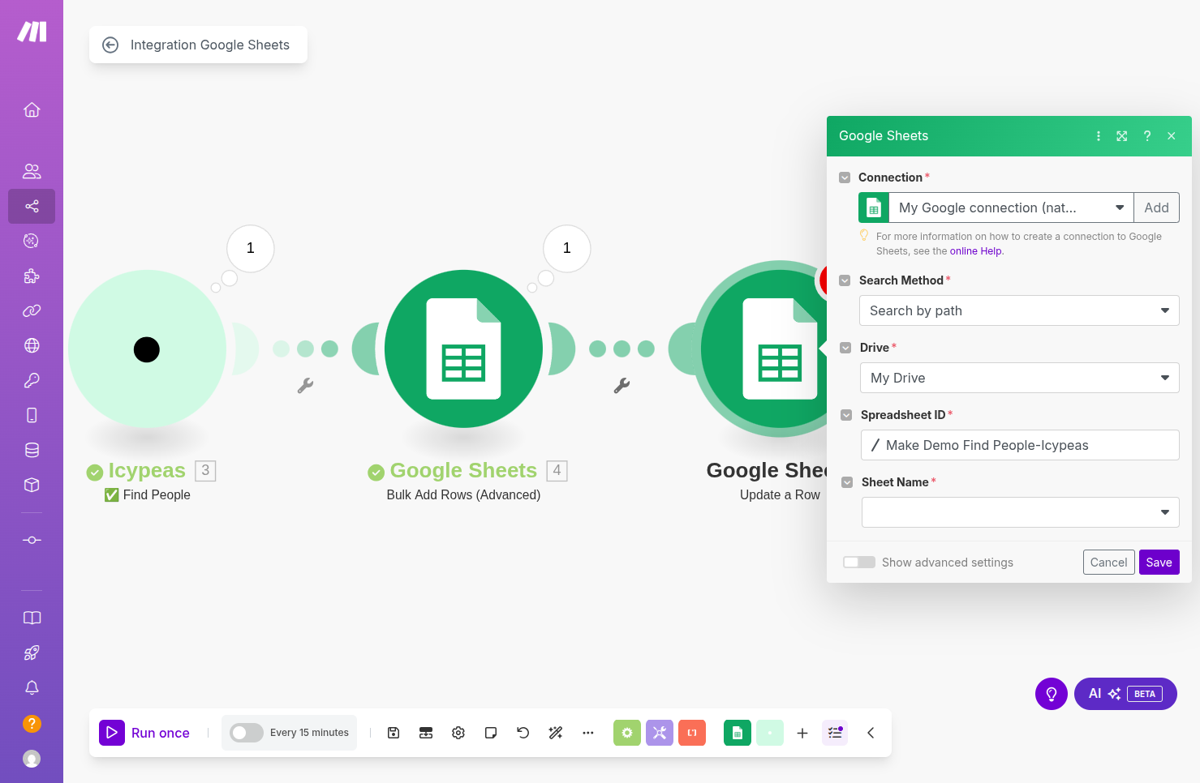Click the Run once button
1200x783 pixels.
point(145,733)
